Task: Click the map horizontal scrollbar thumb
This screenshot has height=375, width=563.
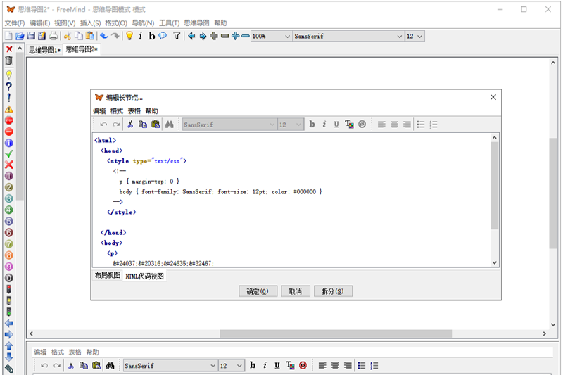Action: tap(336, 333)
